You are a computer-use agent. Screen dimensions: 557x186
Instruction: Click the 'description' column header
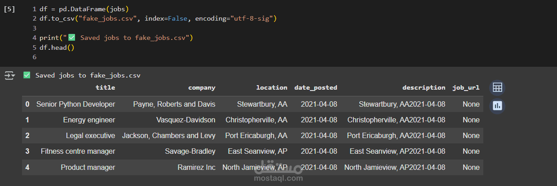[x=424, y=88]
